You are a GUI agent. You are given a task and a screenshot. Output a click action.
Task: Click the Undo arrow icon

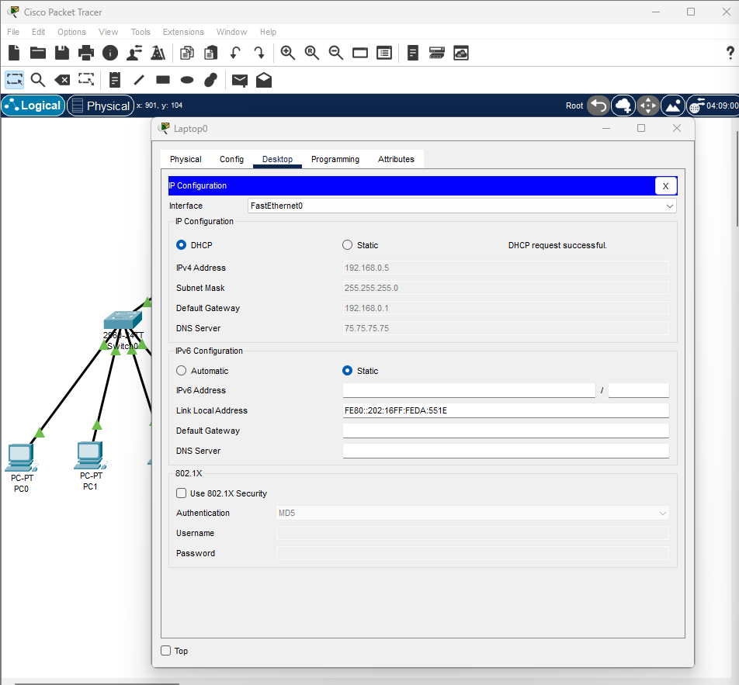click(x=235, y=53)
